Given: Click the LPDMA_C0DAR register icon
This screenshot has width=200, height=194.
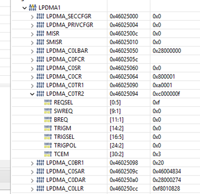Looking at the screenshot, I should pos(40,180).
